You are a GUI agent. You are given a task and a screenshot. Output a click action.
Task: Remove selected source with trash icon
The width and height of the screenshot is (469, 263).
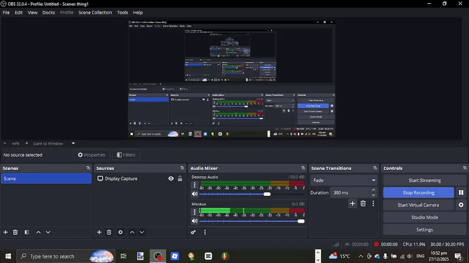tap(109, 232)
